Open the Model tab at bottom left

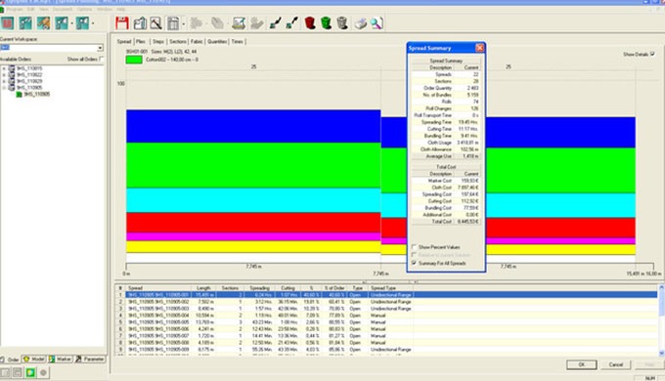(x=34, y=359)
